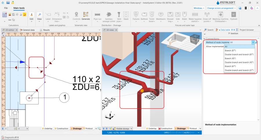
Task: Select the Vent pipe tool
Action: (x=119, y=17)
